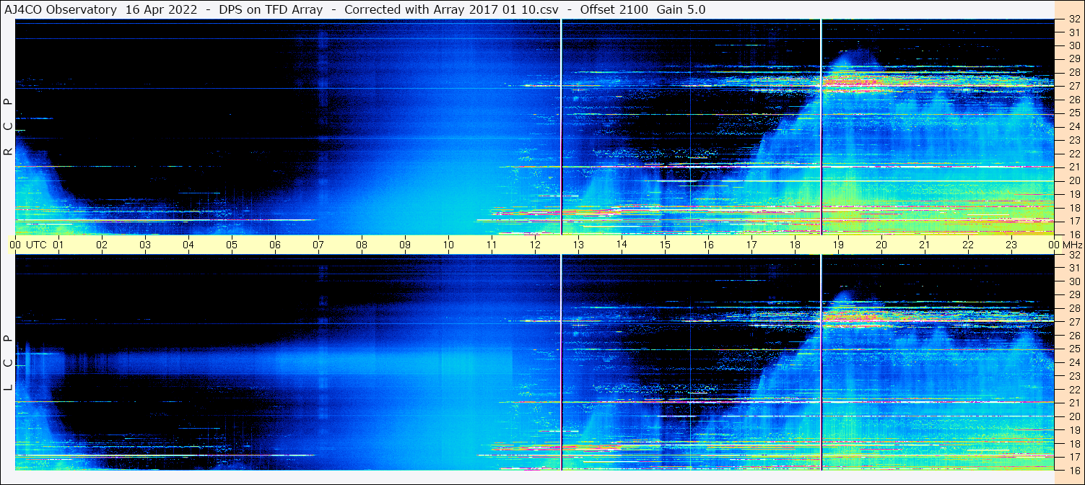
Task: Select the 29 MHz label of LCP panel
Action: 1074,295
